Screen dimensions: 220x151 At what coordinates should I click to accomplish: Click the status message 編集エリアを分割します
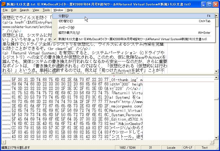[16, 148]
